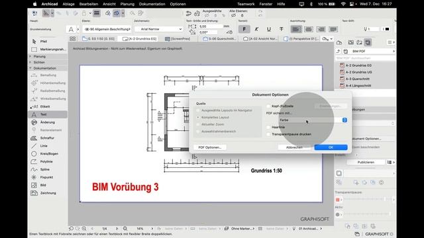Select the Text tool
This screenshot has width=424, height=238.
[x=48, y=114]
